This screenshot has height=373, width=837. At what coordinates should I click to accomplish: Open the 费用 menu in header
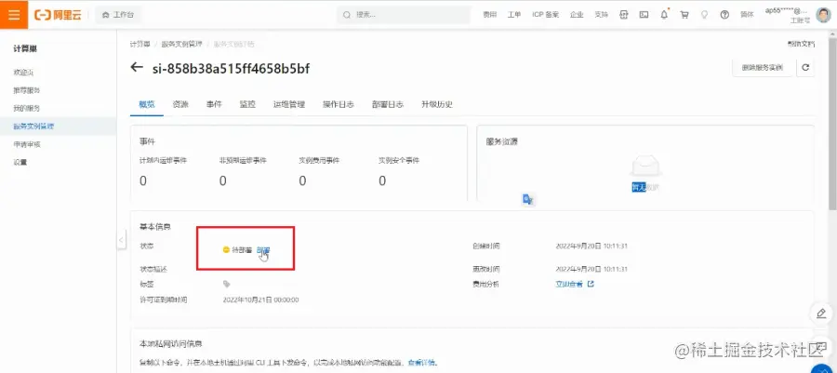pyautogui.click(x=489, y=15)
